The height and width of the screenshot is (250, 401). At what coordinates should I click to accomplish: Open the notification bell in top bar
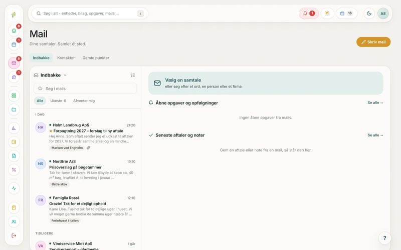309,13
